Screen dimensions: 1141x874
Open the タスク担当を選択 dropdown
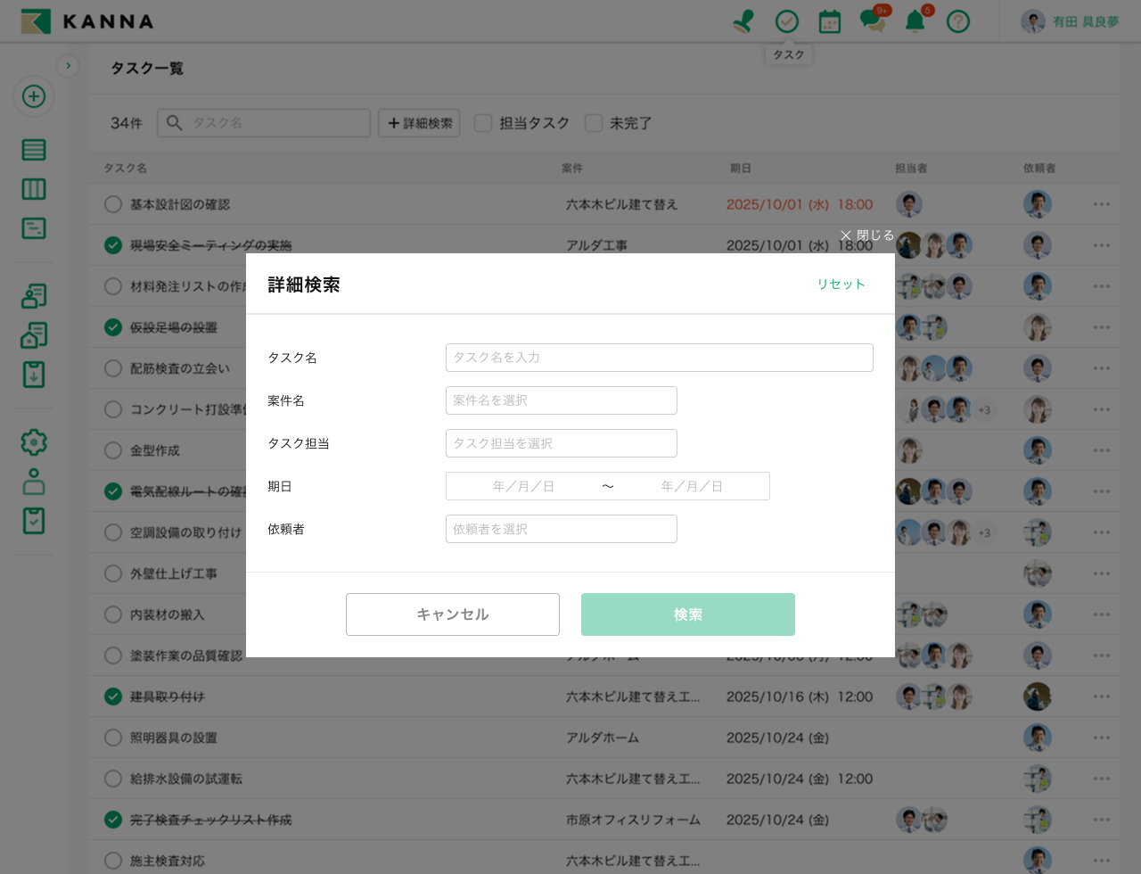[x=561, y=443]
